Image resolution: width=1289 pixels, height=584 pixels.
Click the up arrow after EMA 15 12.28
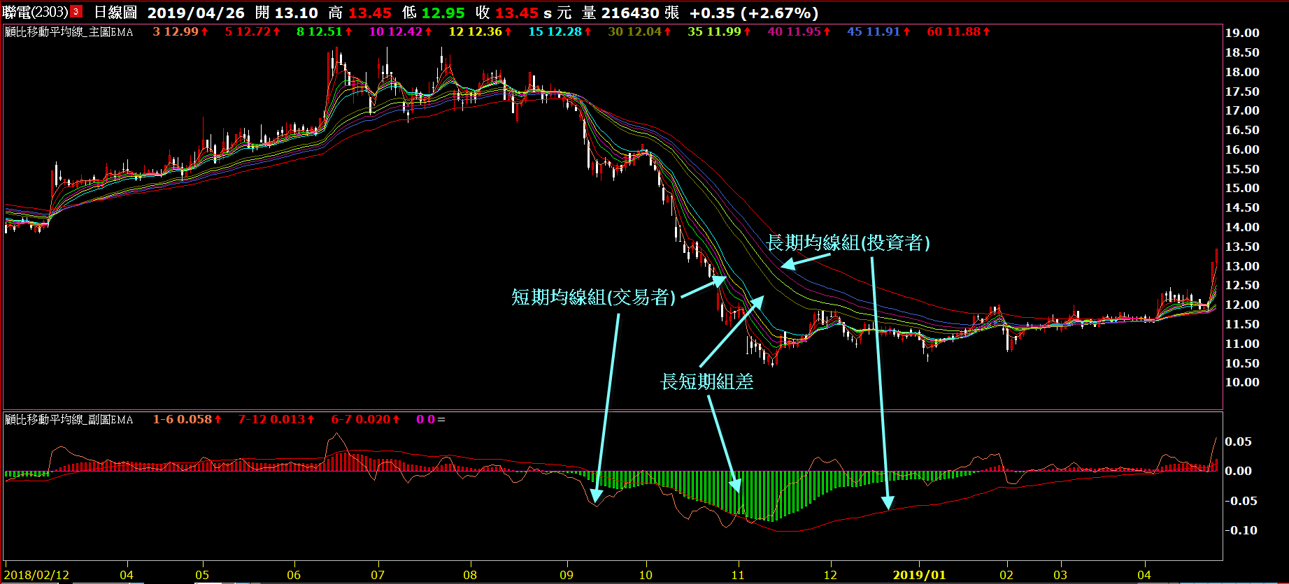pyautogui.click(x=588, y=32)
